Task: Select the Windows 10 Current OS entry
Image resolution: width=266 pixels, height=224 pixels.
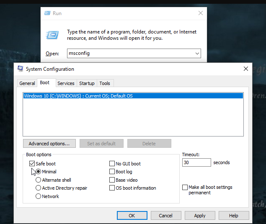Action: tap(133, 96)
